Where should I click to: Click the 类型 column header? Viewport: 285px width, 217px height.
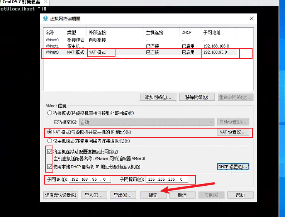[76, 32]
